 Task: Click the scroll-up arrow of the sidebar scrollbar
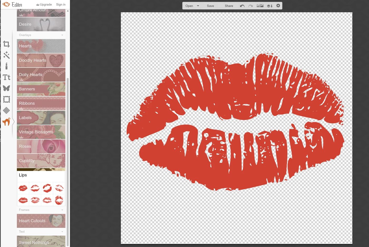68,11
